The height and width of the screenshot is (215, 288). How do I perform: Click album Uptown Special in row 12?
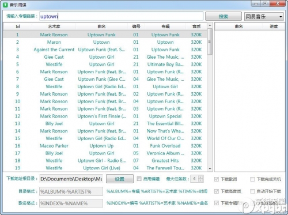(165, 116)
